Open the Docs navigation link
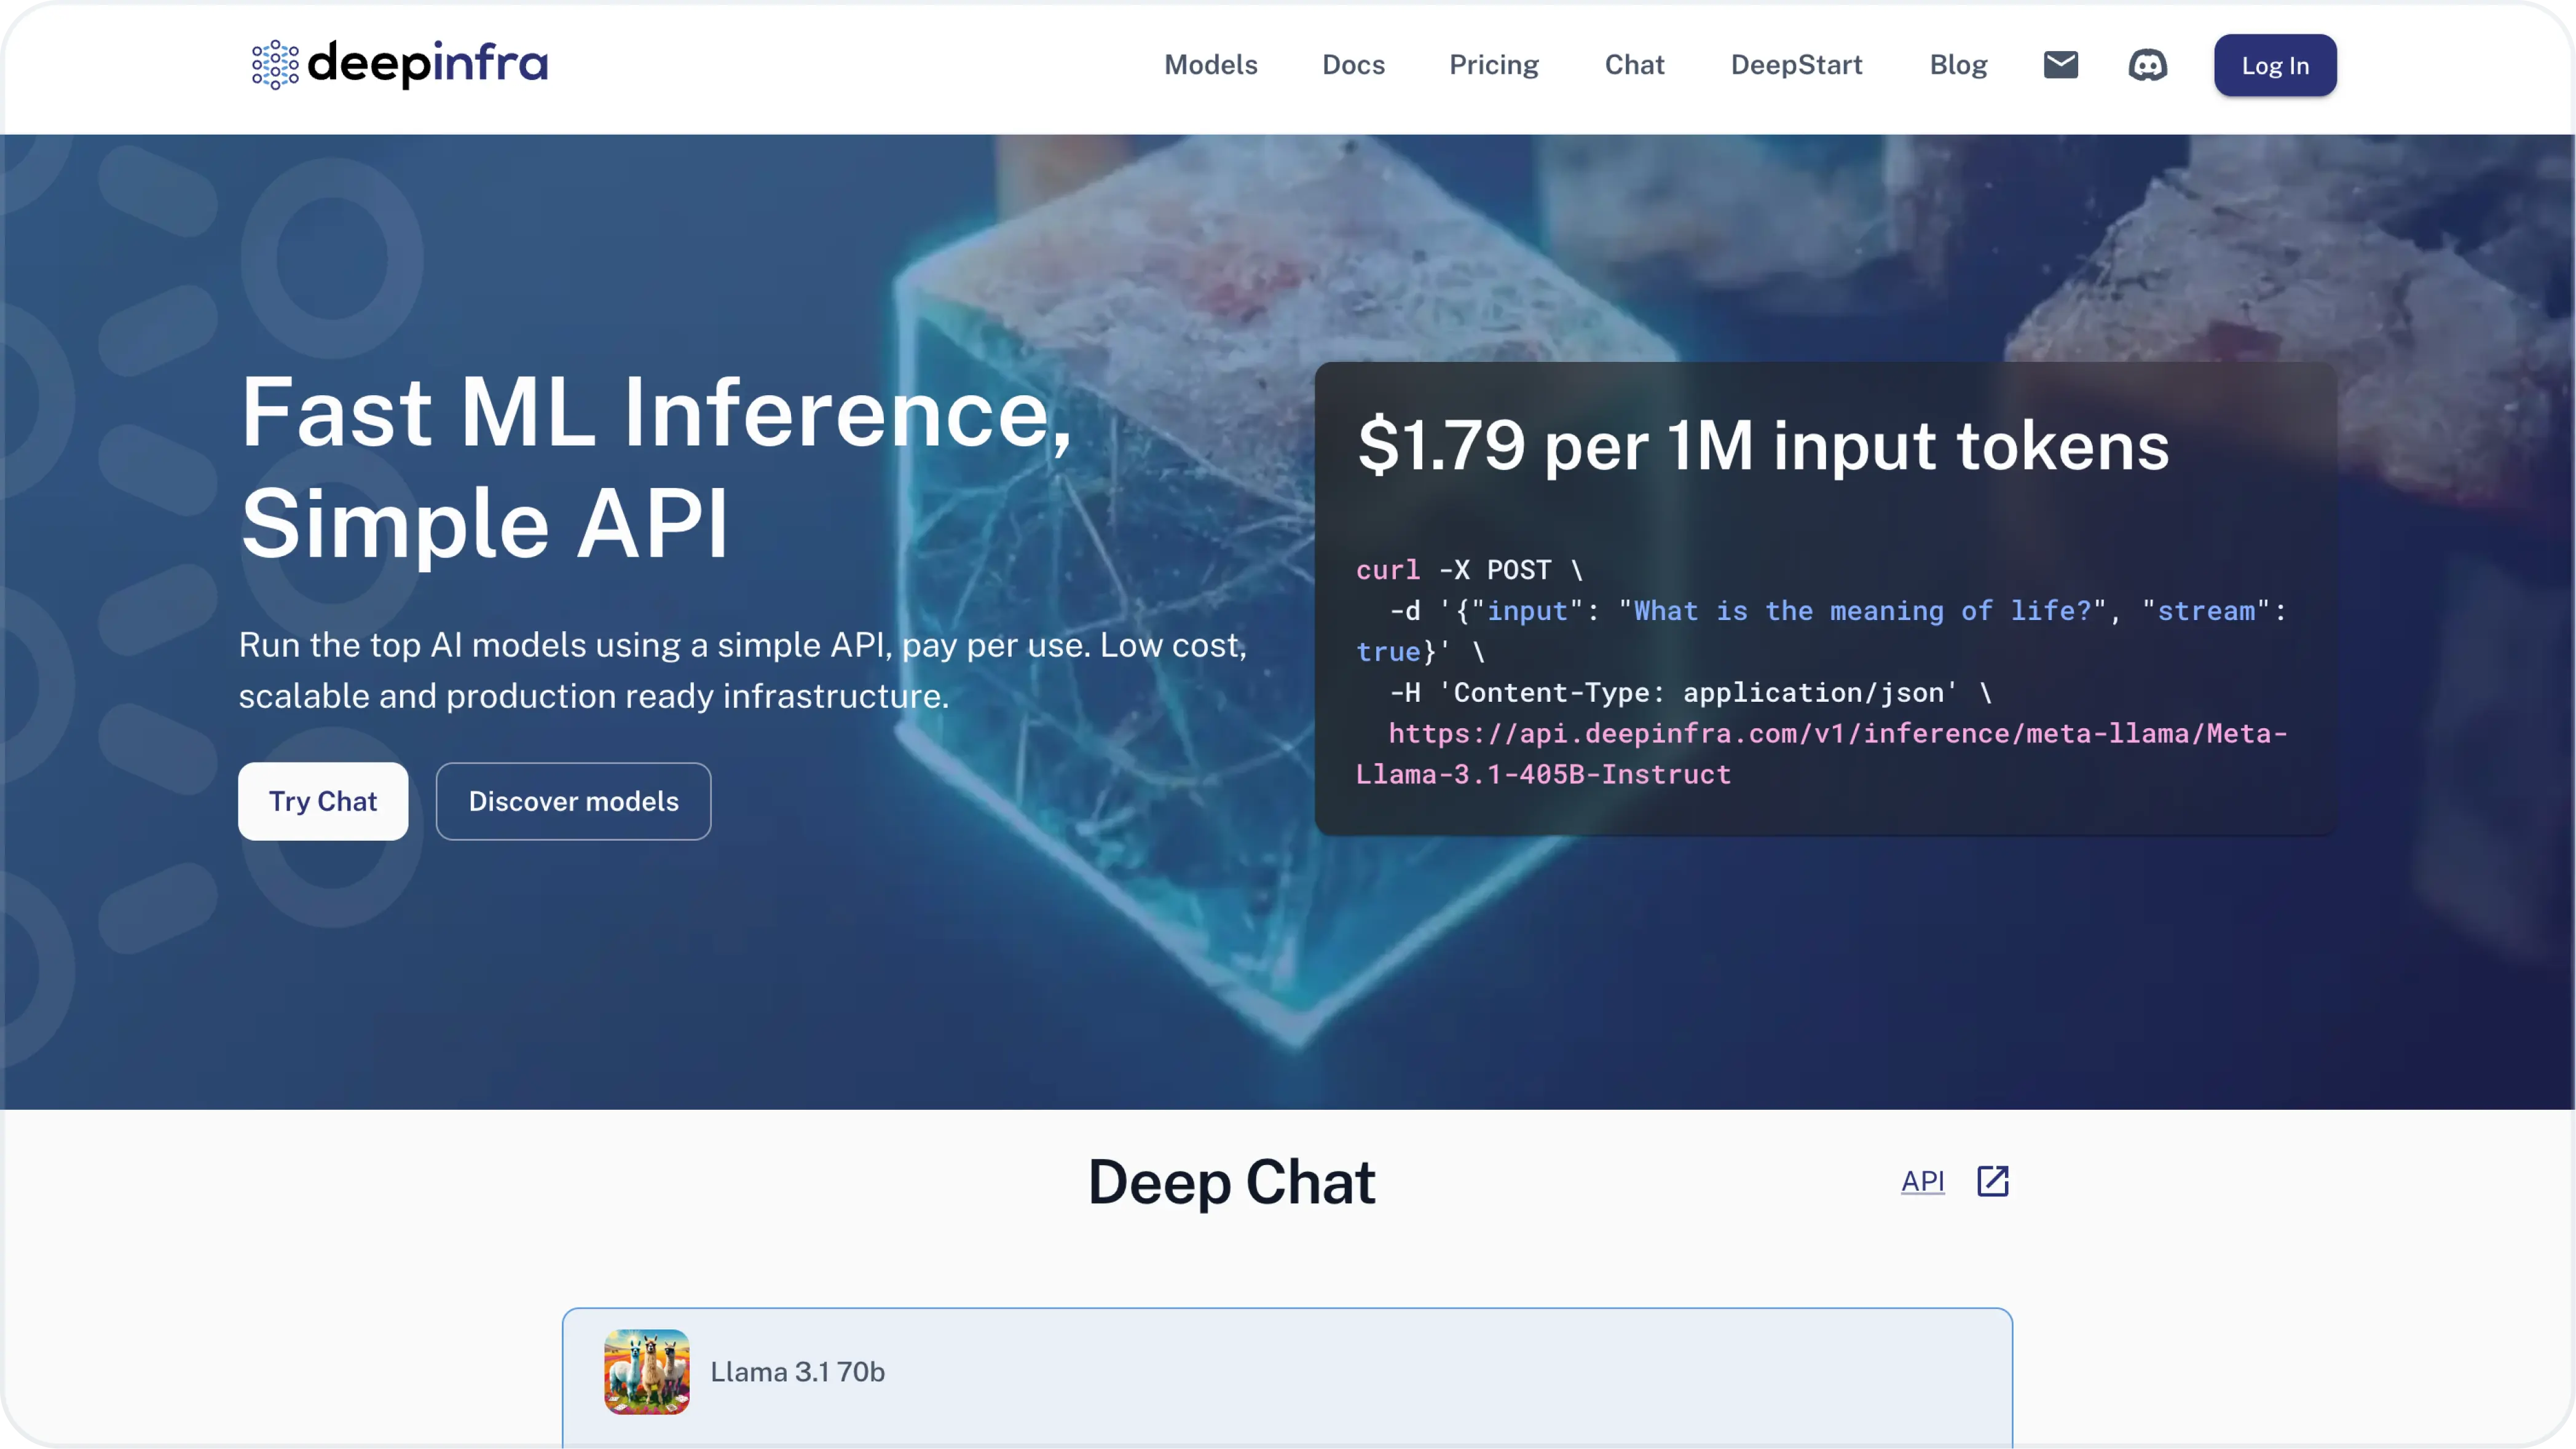Image resolution: width=2576 pixels, height=1449 pixels. tap(1353, 66)
